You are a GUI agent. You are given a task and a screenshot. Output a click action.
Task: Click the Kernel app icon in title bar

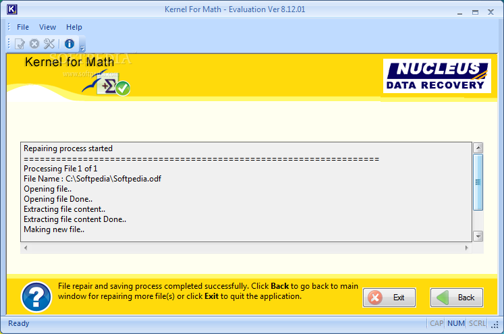click(x=12, y=9)
